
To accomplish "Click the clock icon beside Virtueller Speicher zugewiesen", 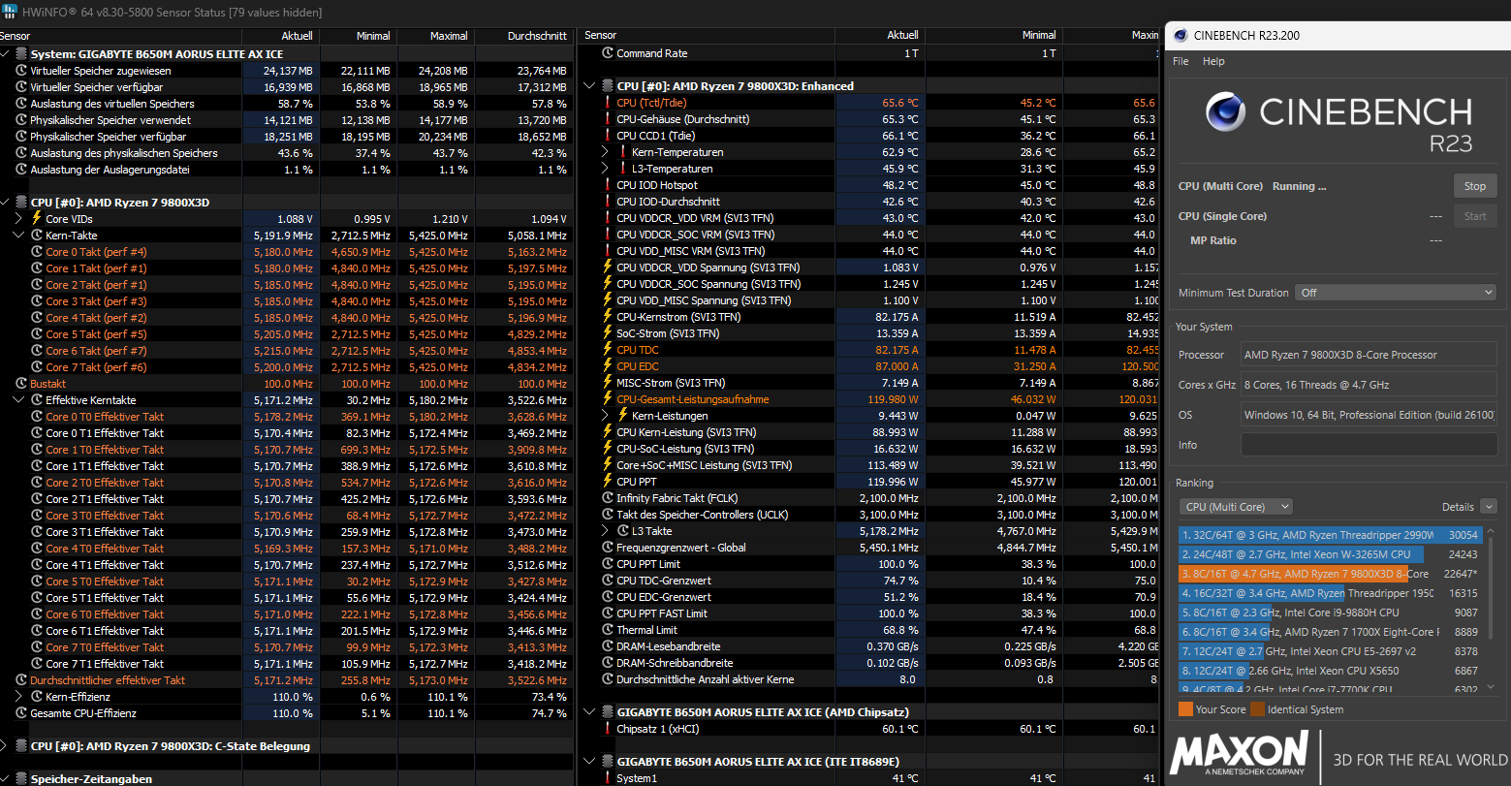I will 21,71.
